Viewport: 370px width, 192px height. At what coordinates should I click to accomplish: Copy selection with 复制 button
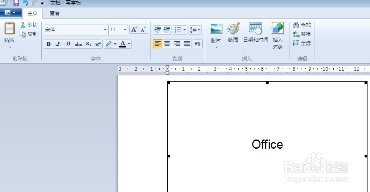click(29, 34)
